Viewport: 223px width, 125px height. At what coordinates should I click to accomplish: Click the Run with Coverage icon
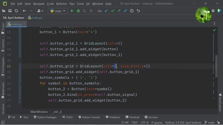(x=85, y=11)
